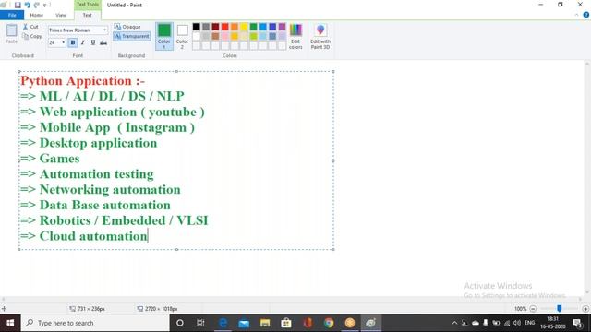Toggle Bold formatting

point(73,43)
